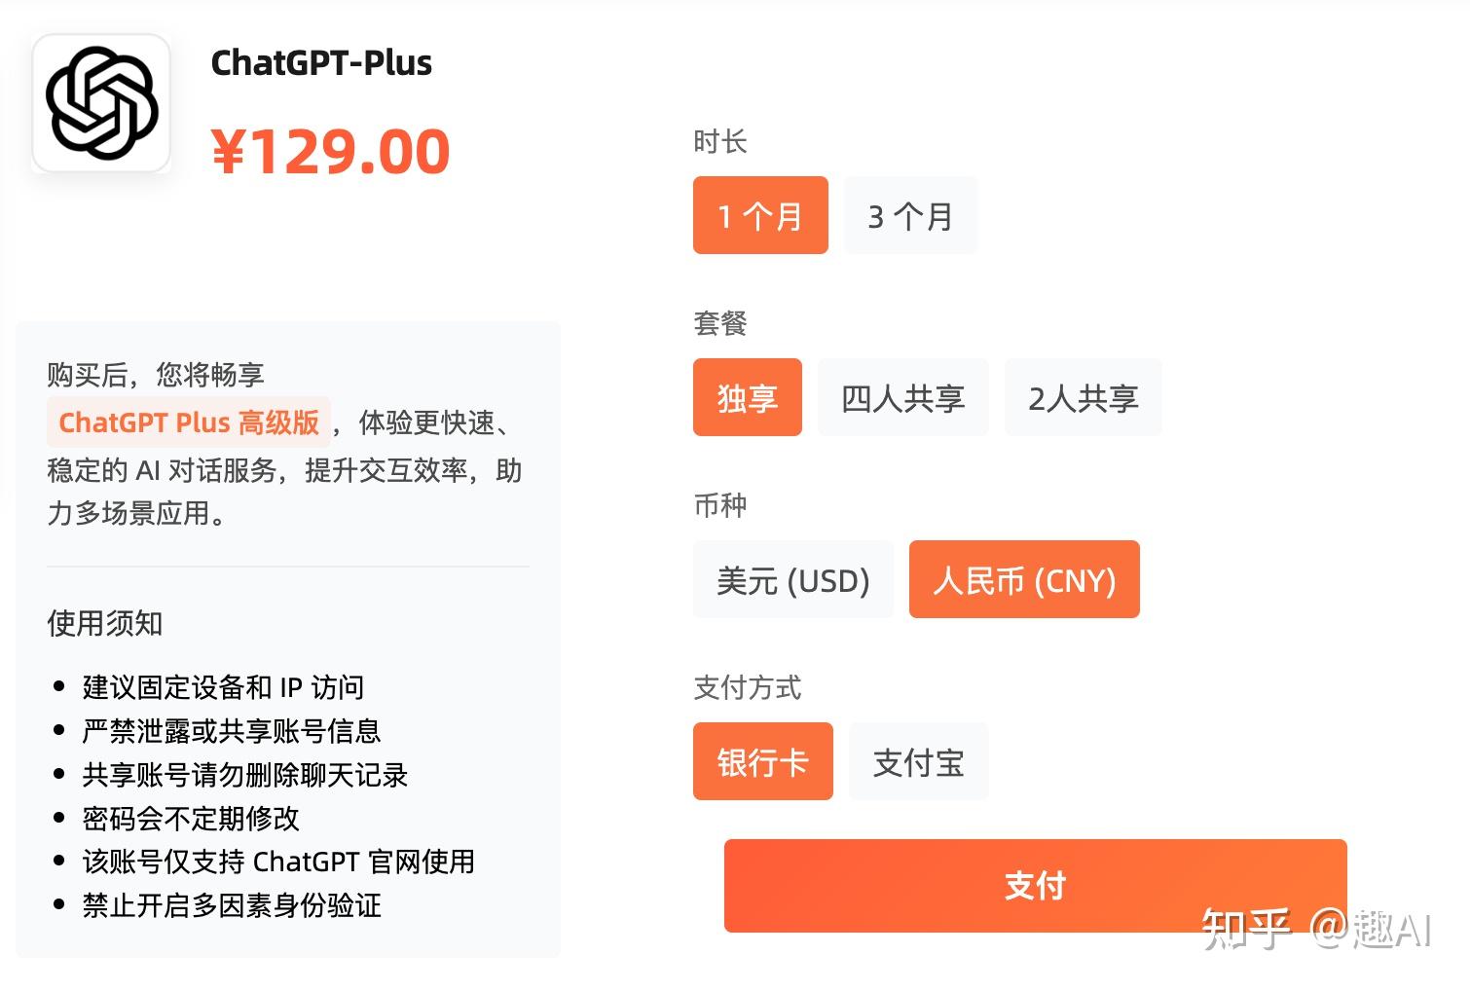
Task: Click the ChatGPT-Plus product title
Action: 321,62
